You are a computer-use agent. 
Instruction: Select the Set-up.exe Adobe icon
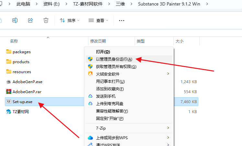click(9, 102)
